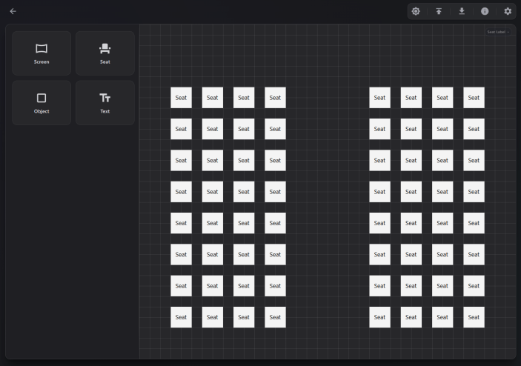Select the Text tool
The image size is (521, 366).
pos(105,102)
